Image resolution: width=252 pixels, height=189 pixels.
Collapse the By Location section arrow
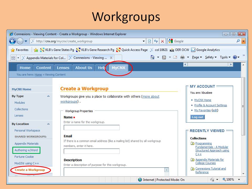pos(48,124)
